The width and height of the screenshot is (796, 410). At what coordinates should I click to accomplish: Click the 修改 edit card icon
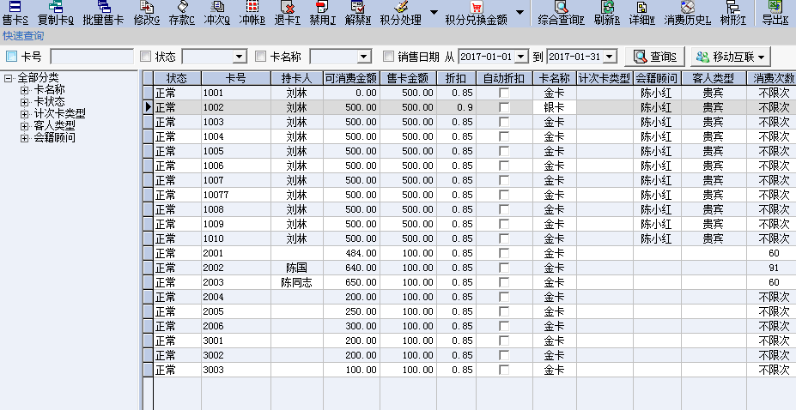[147, 12]
